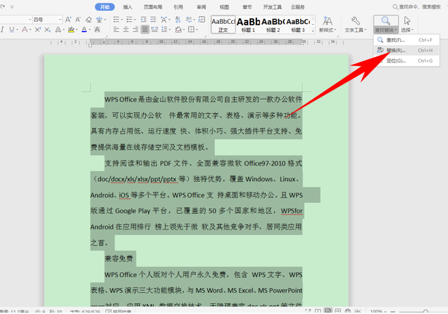Click the numbered list icon
The height and width of the screenshot is (314, 448).
129,19
